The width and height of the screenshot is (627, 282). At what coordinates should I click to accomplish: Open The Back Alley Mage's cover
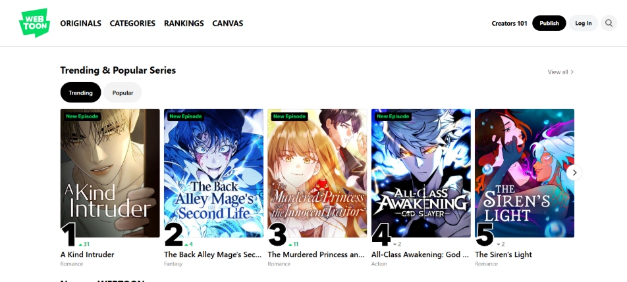213,173
